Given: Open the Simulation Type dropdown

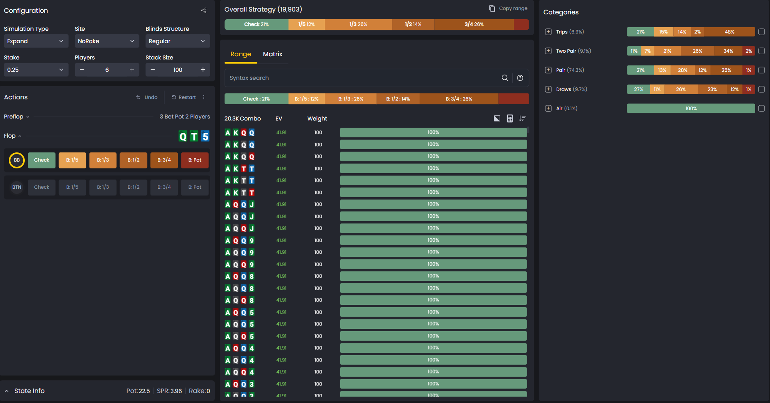Looking at the screenshot, I should 36,41.
